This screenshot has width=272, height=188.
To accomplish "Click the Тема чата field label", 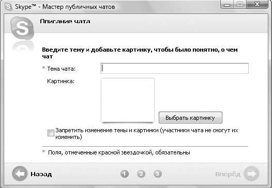I will [62, 69].
